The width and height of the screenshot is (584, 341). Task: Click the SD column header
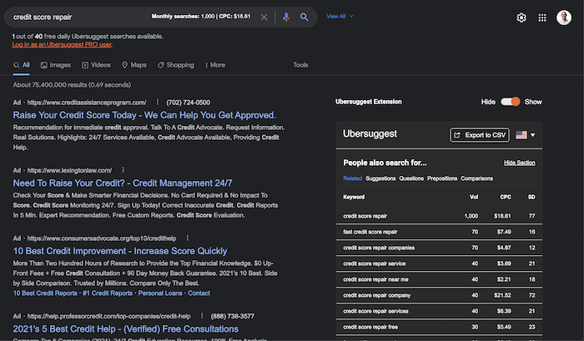click(x=531, y=197)
